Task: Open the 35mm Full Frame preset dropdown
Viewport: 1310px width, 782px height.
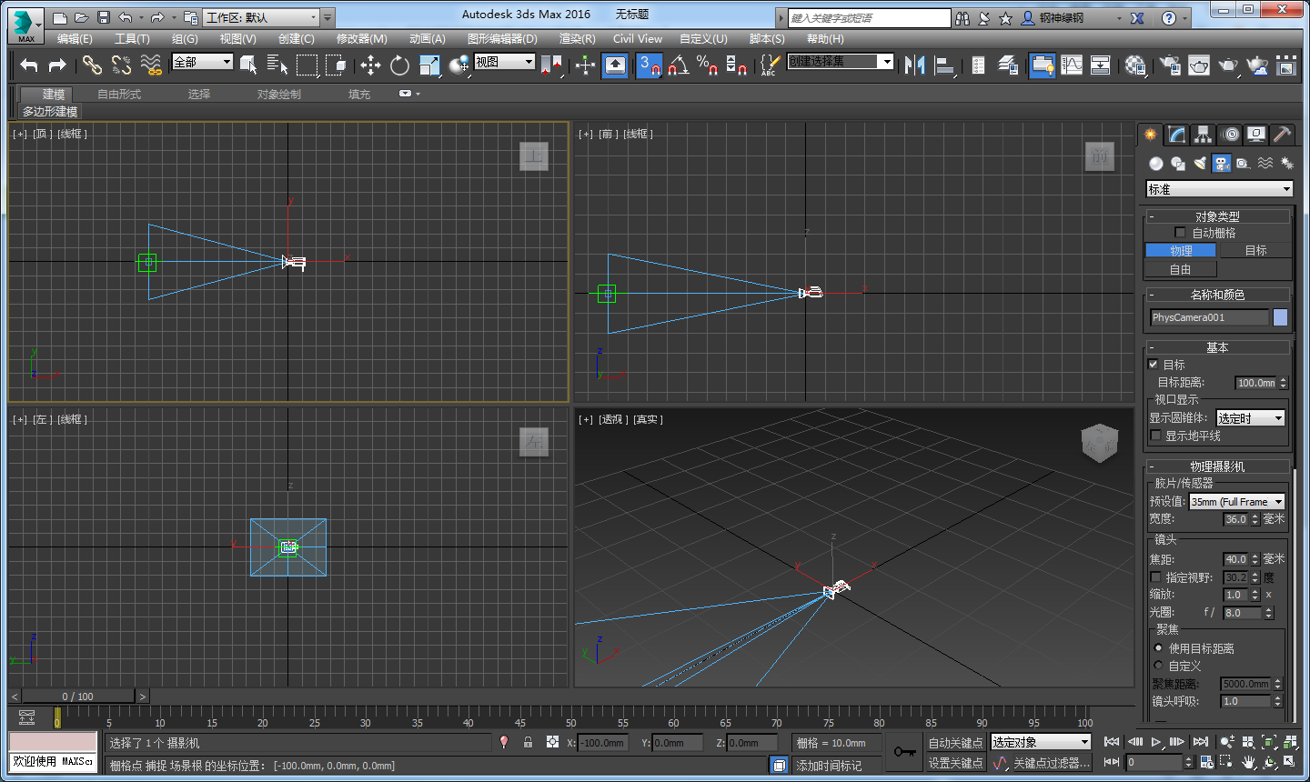Action: pyautogui.click(x=1237, y=502)
